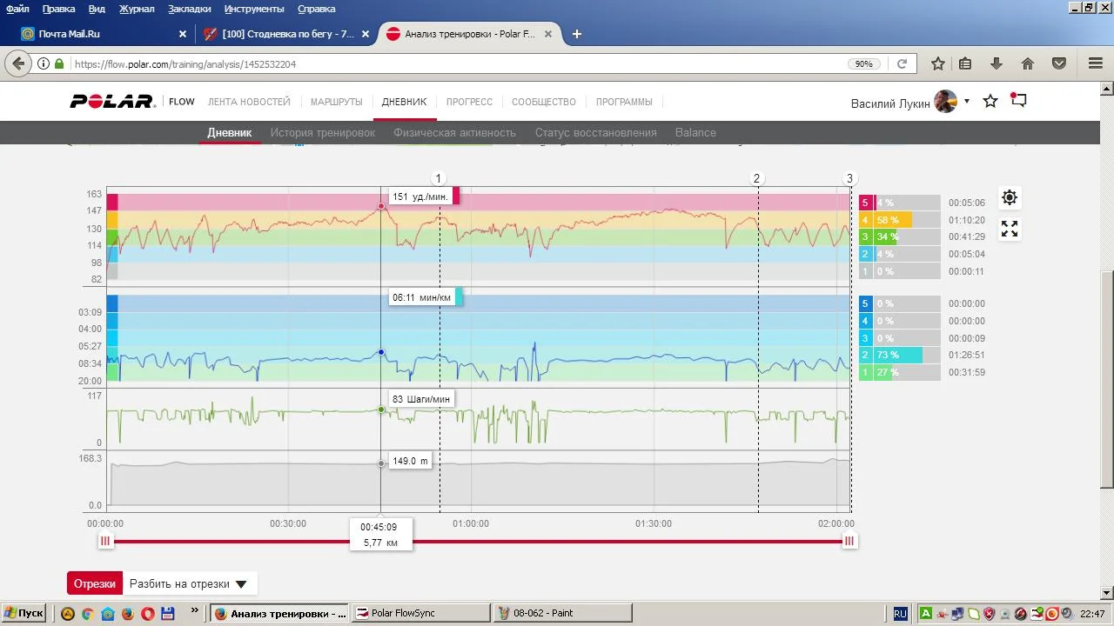
Task: Open new browser tab
Action: coord(576,34)
